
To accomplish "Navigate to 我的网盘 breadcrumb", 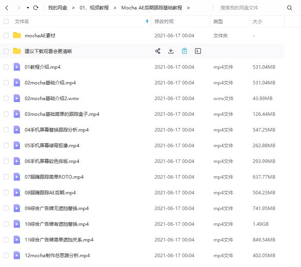I will coord(58,8).
